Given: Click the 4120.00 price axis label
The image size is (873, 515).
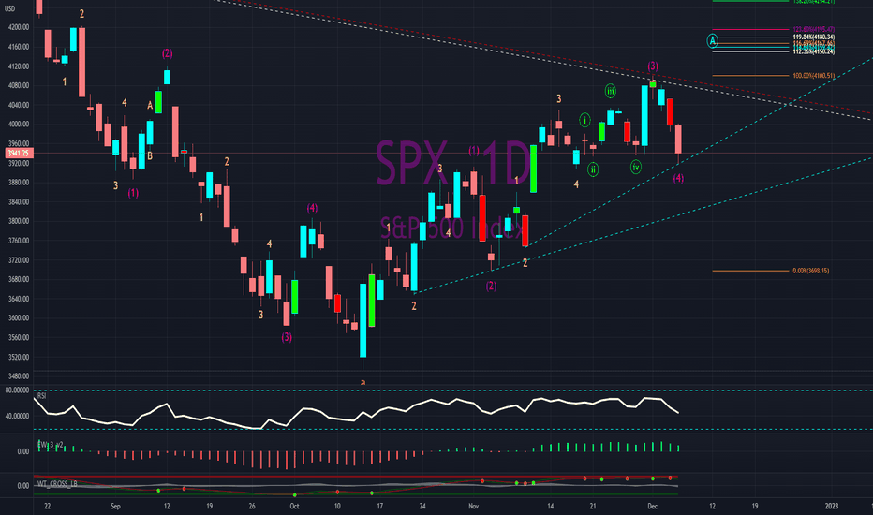Looking at the screenshot, I should [x=19, y=66].
